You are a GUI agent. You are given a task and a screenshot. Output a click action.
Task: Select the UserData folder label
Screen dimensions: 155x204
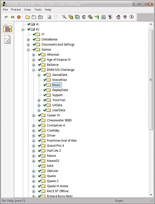pyautogui.click(x=59, y=110)
